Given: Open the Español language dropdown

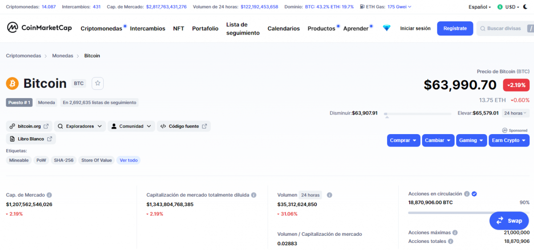Looking at the screenshot, I should tap(480, 7).
